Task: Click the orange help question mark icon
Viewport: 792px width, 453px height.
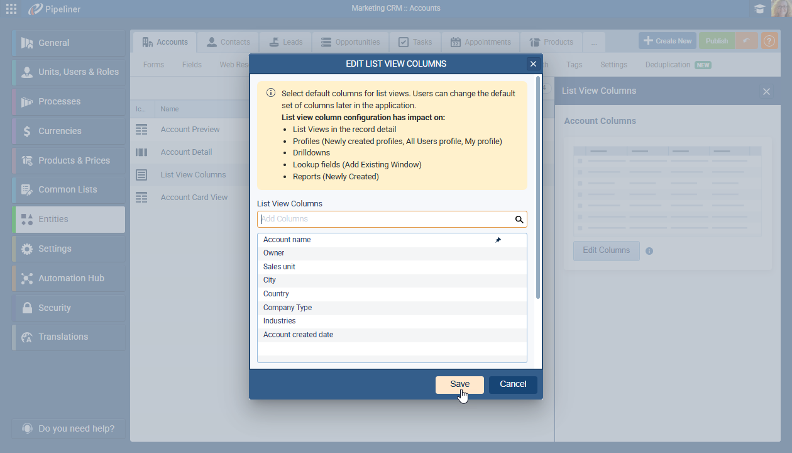Action: pos(769,41)
